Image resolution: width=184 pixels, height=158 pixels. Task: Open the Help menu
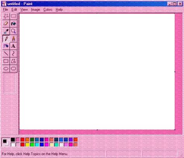(59, 10)
